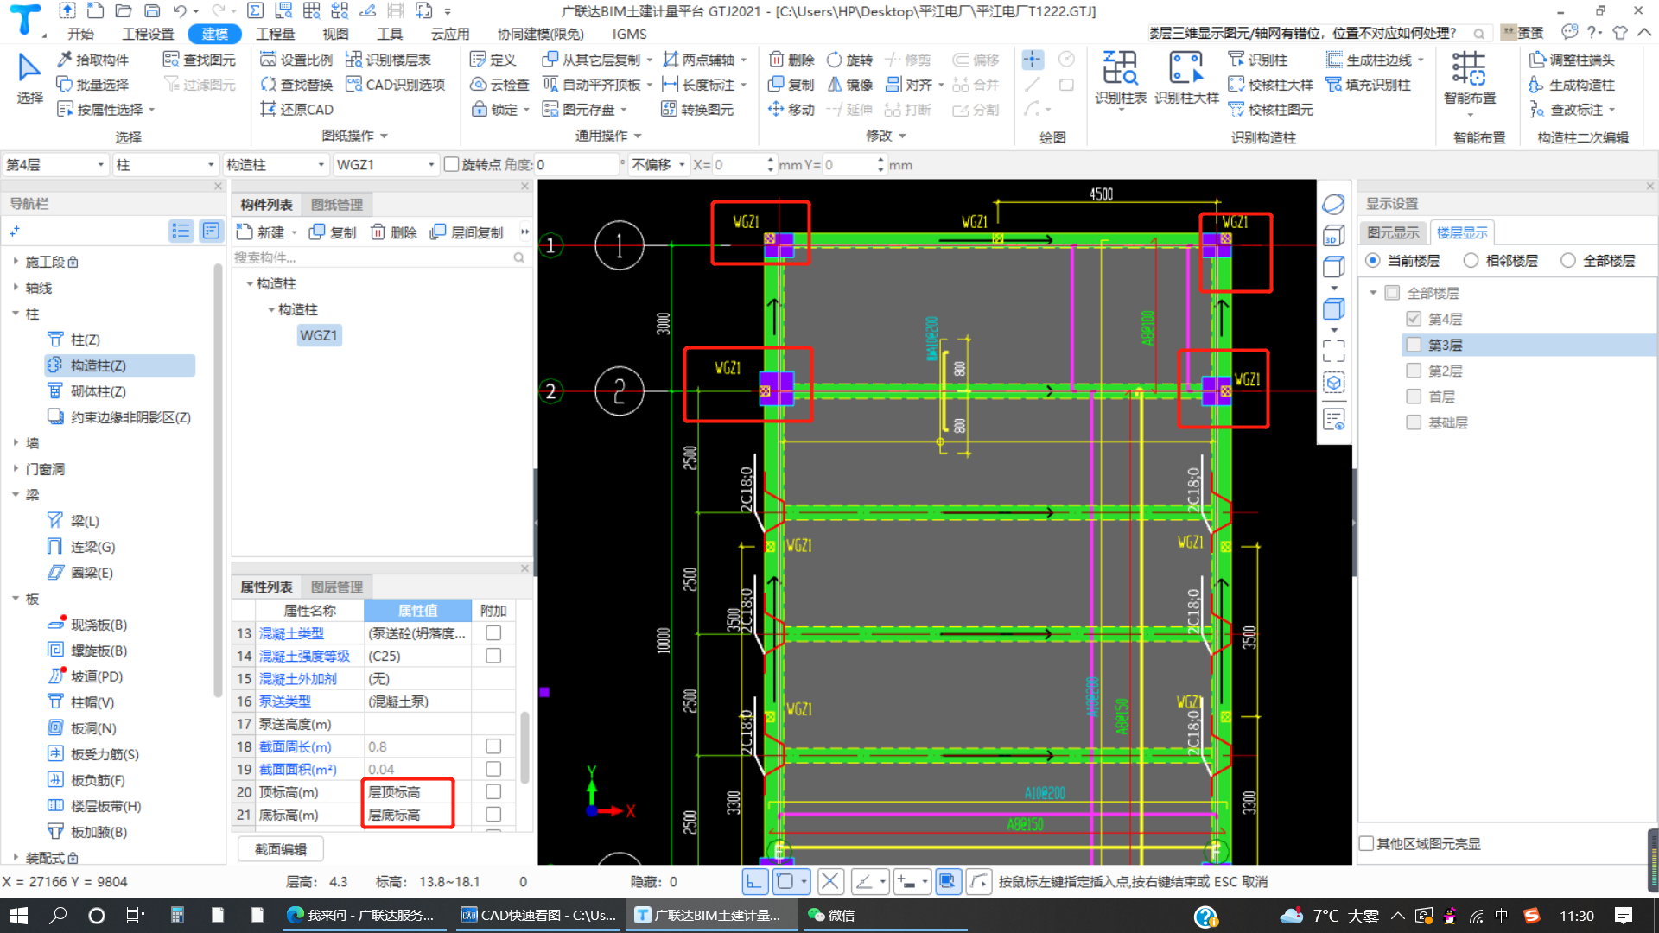Click 顶标高 value cell 层顶标高
This screenshot has height=933, width=1659.
418,792
